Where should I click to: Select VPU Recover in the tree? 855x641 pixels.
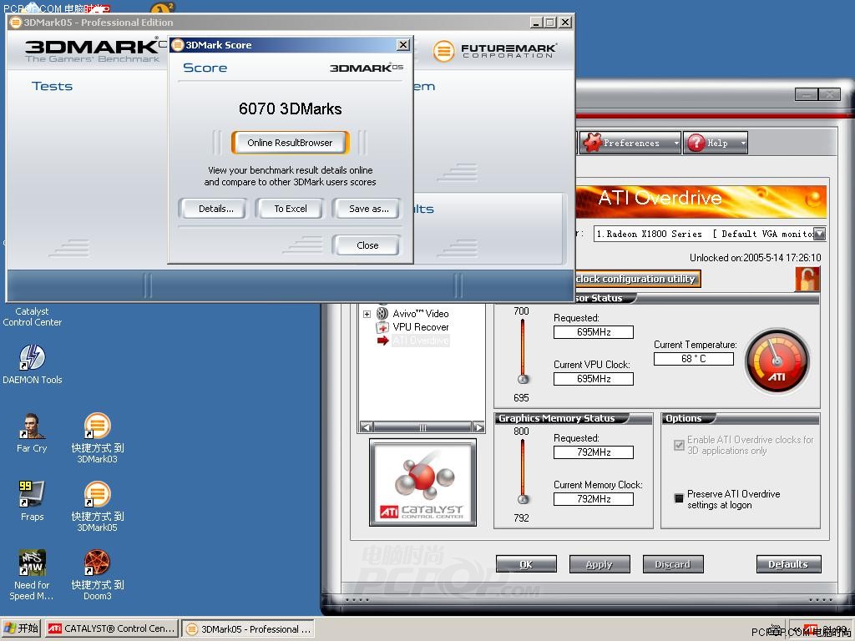(x=420, y=327)
